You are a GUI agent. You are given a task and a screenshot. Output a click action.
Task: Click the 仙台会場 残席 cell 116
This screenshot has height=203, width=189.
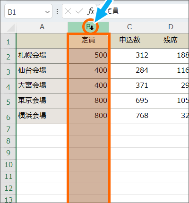coord(170,71)
